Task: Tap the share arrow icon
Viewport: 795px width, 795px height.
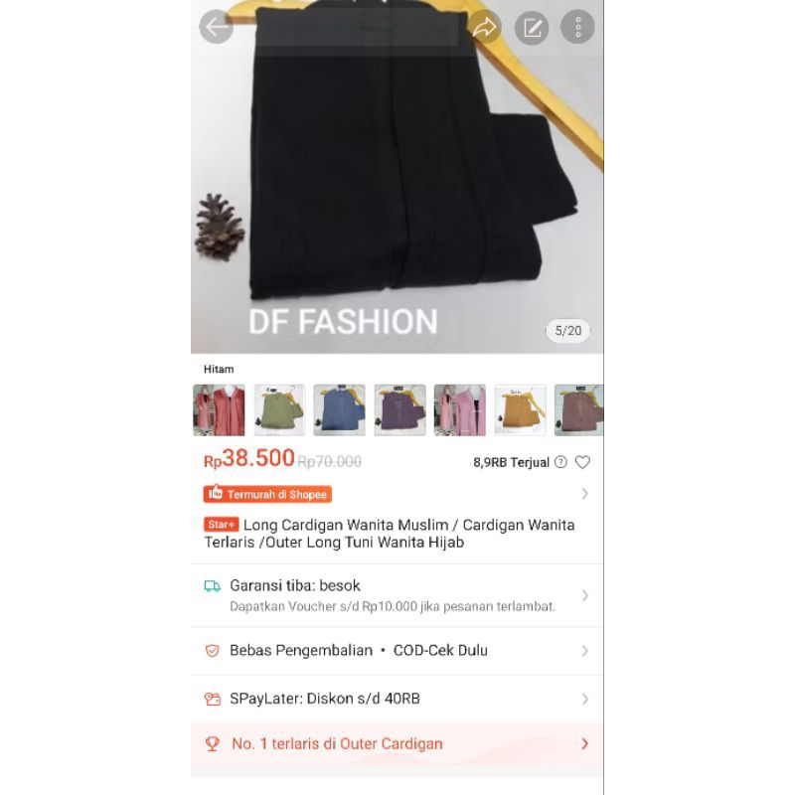Action: coord(485,27)
